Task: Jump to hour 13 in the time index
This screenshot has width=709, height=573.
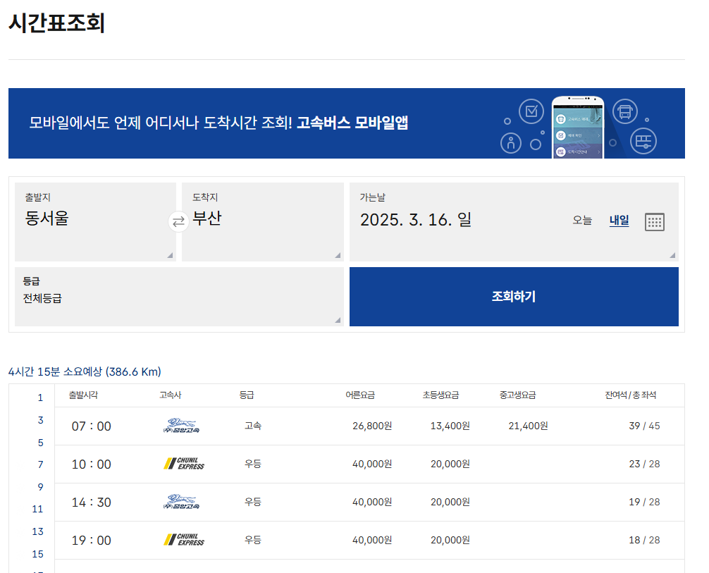Action: (x=37, y=531)
